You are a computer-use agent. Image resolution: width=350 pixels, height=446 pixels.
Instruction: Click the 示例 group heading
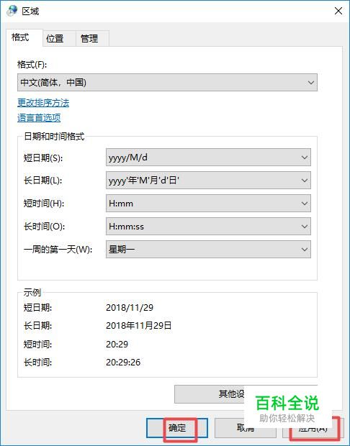[x=32, y=292]
